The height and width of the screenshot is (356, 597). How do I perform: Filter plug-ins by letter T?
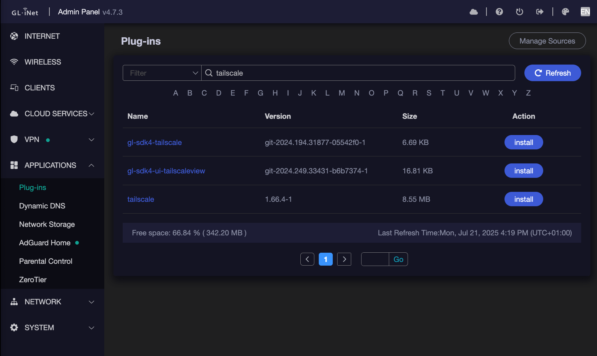point(443,93)
